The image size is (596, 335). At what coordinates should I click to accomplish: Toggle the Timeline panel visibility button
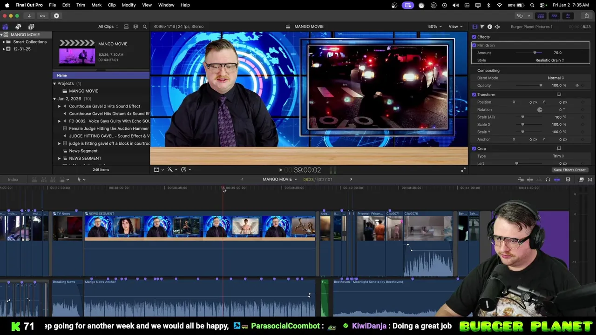click(554, 16)
